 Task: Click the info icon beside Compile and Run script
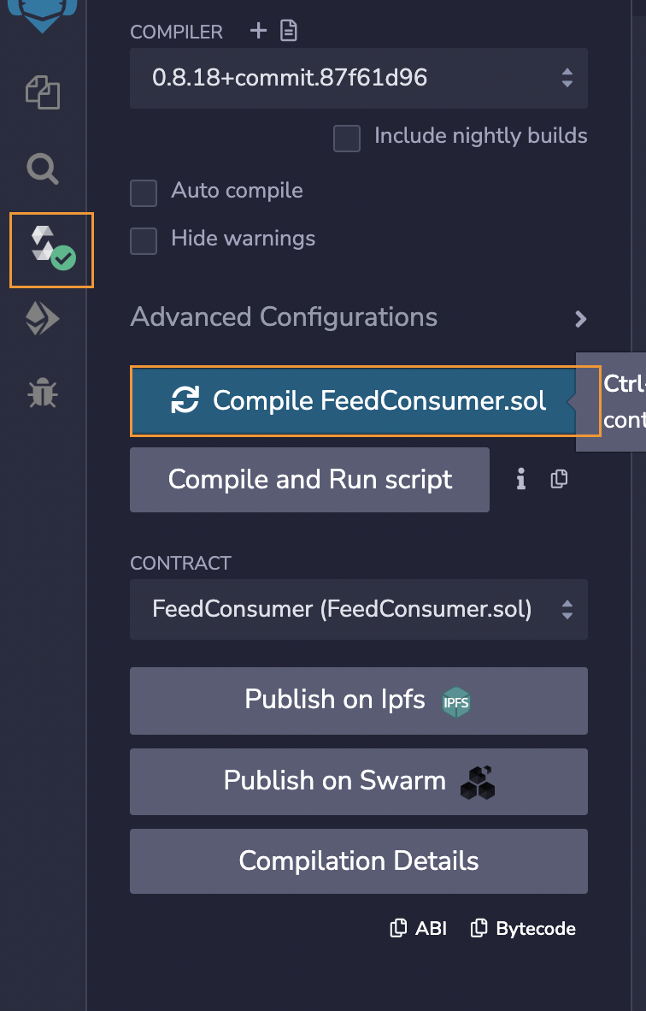(x=520, y=480)
